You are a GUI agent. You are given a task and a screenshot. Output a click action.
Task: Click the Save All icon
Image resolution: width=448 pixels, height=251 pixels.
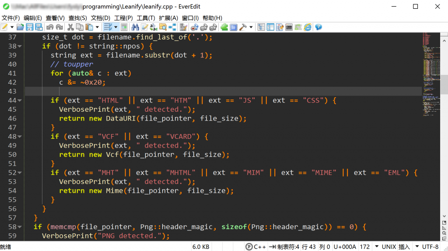[x=39, y=27]
